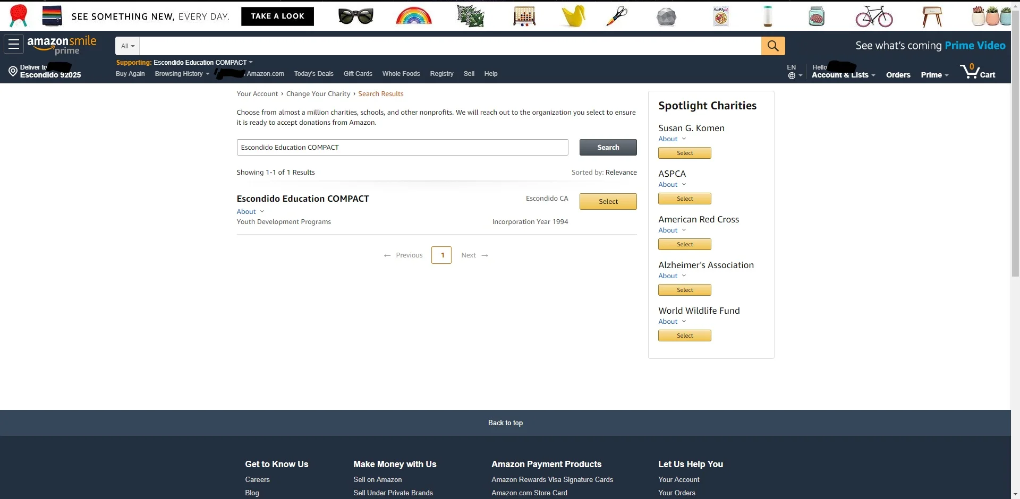Open Orders in nav bar

pyautogui.click(x=898, y=75)
